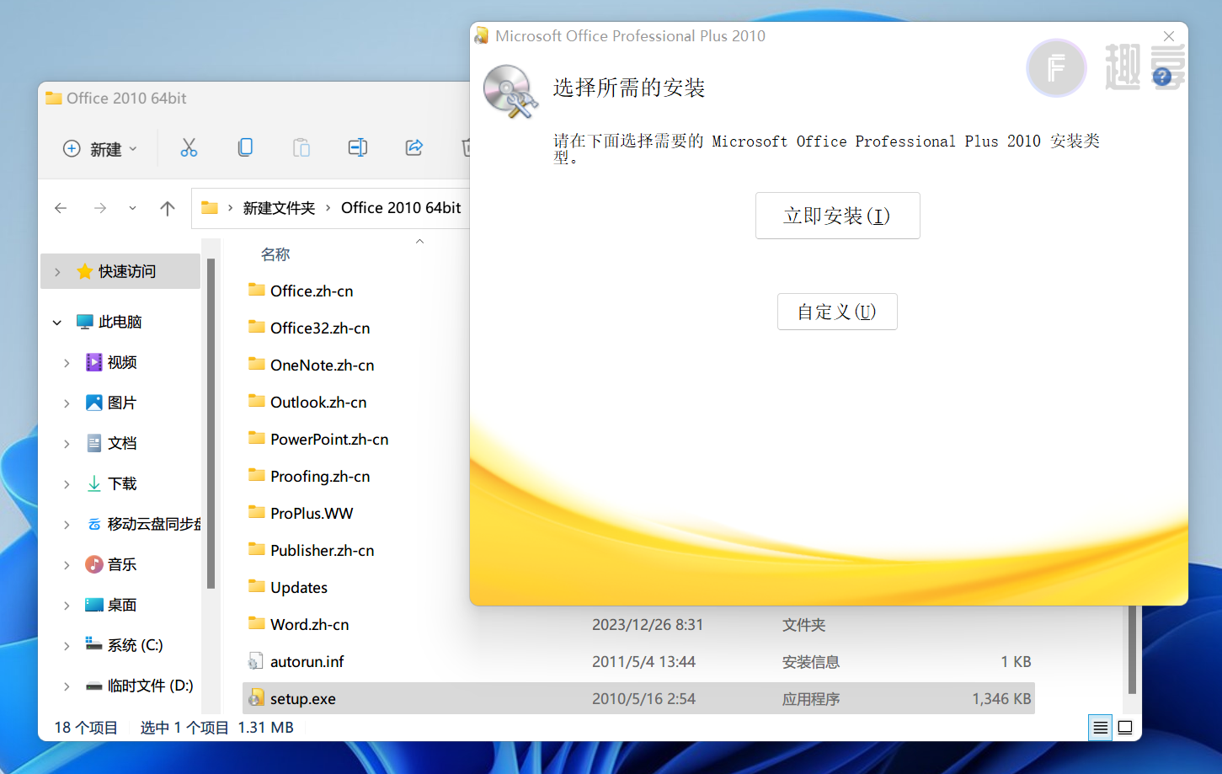Click 立即安装(I) in Office setup
This screenshot has width=1222, height=774.
837,216
